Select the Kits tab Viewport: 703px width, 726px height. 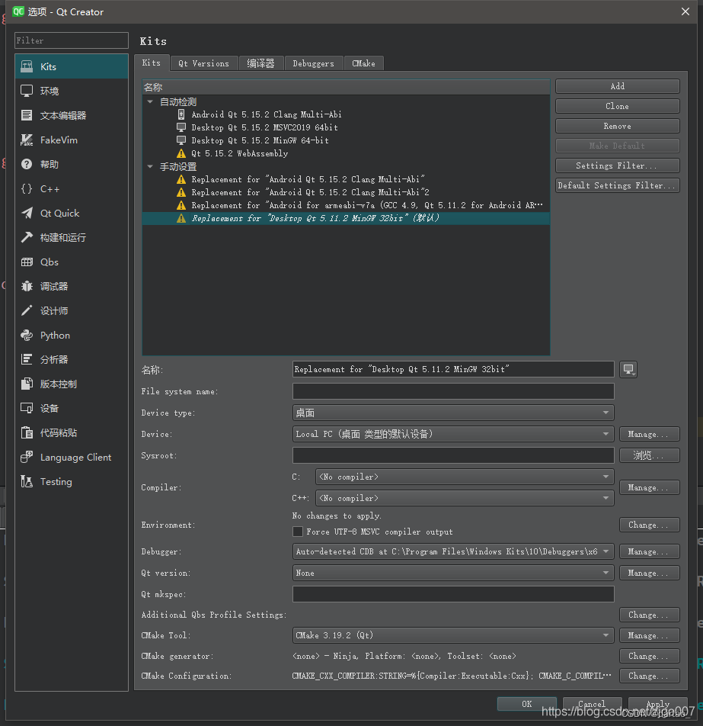(x=152, y=63)
